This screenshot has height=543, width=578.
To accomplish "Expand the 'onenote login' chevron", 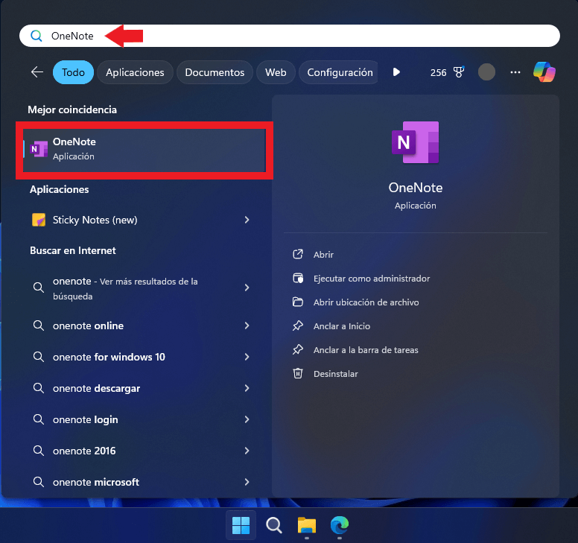I will pyautogui.click(x=247, y=419).
